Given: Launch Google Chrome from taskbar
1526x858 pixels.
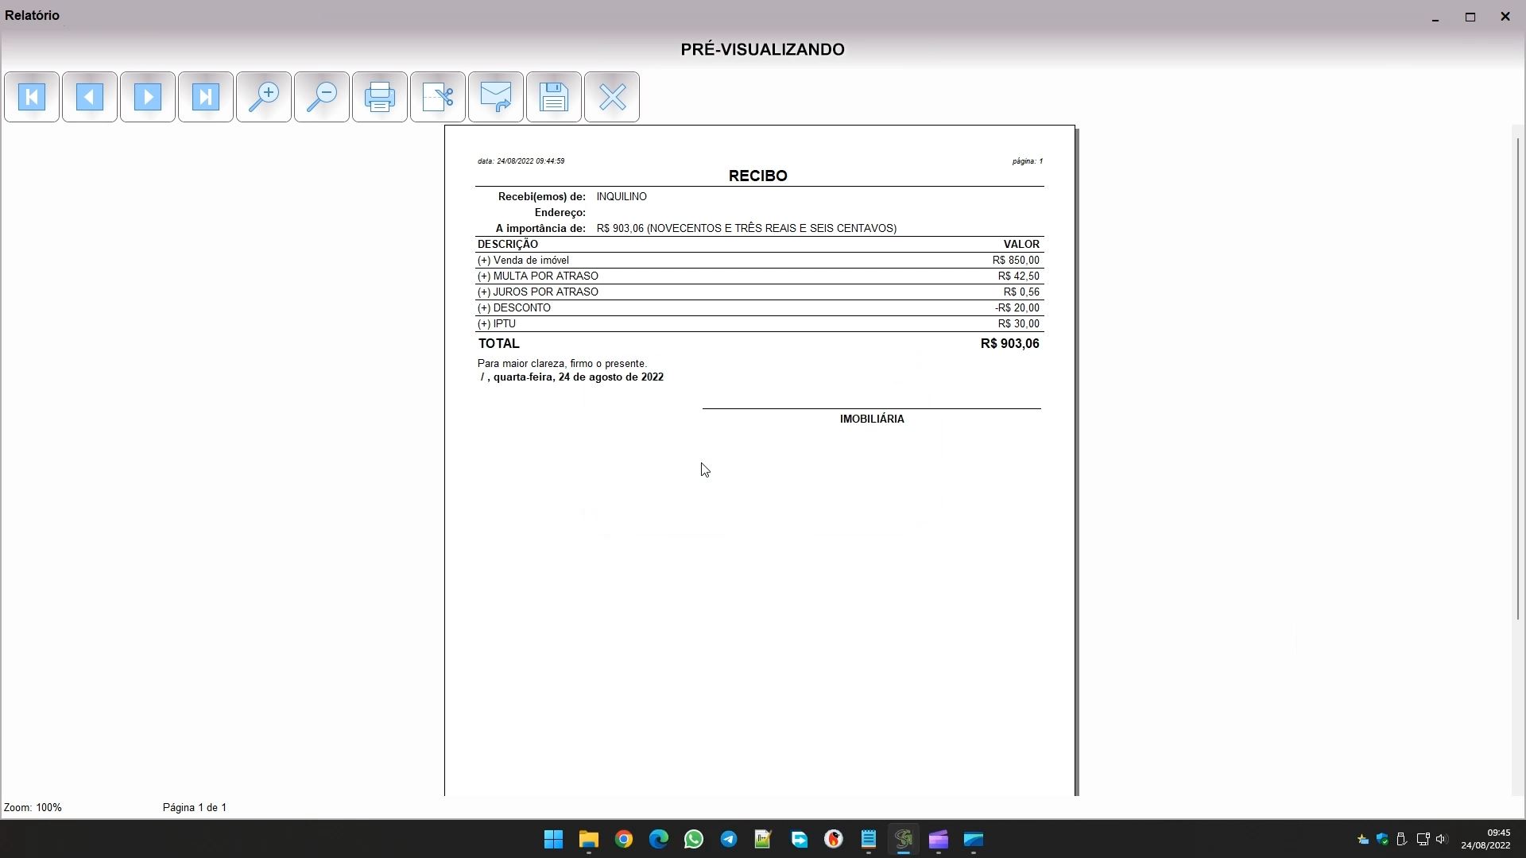Looking at the screenshot, I should [624, 839].
